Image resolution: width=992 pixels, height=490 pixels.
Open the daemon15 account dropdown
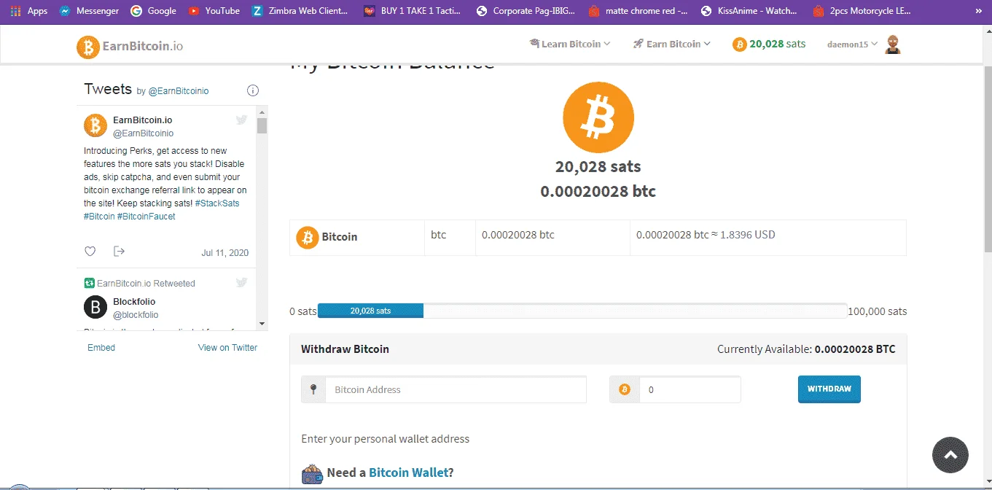coord(853,44)
